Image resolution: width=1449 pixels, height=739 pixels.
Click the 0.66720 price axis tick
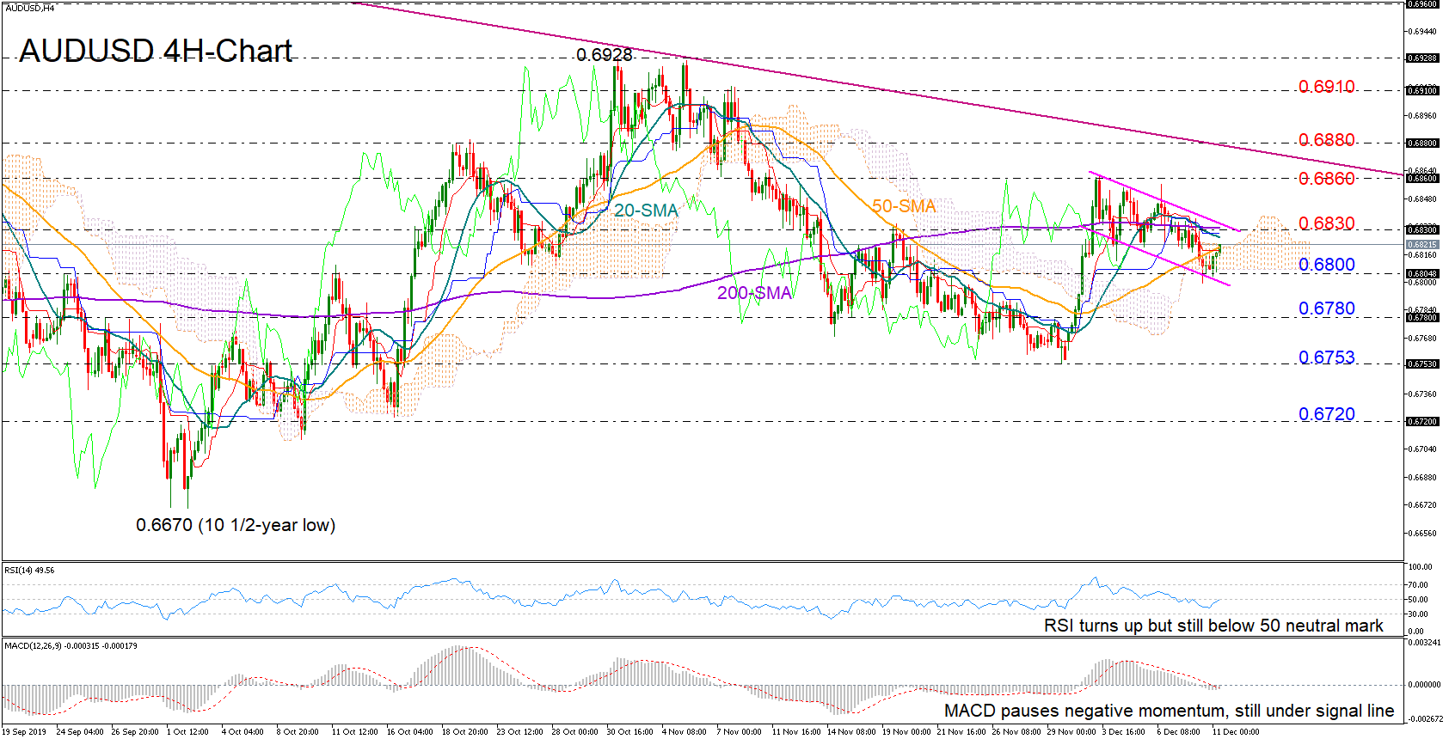[1422, 505]
